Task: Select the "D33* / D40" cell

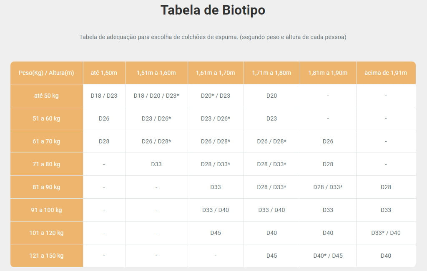Action: click(386, 233)
